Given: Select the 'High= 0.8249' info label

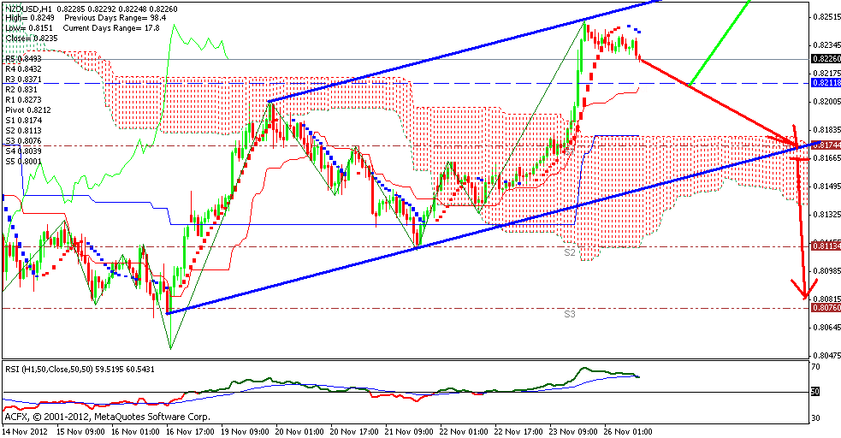Looking at the screenshot, I should point(29,18).
